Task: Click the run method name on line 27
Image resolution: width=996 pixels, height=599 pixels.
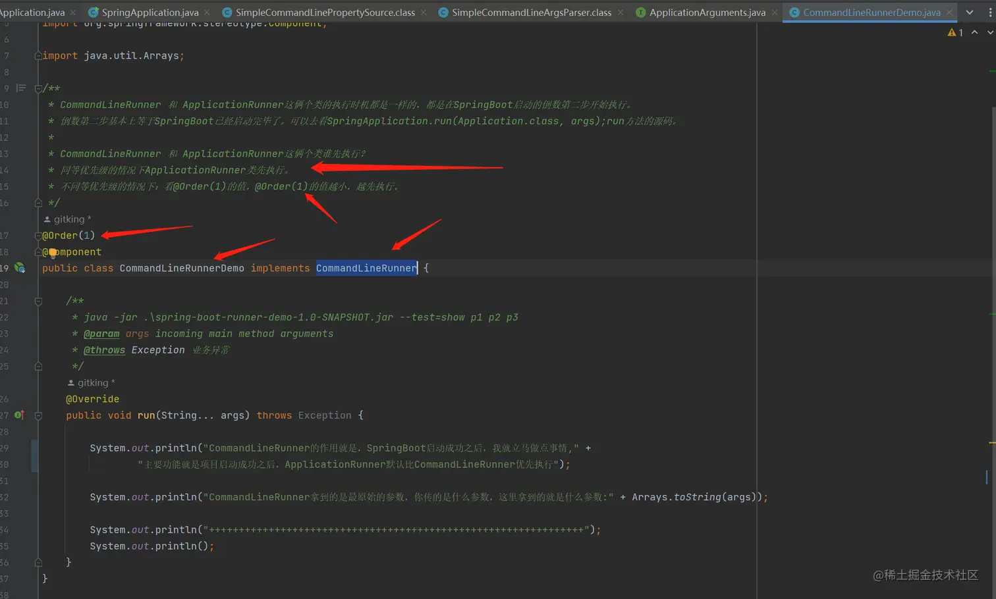Action: point(146,415)
